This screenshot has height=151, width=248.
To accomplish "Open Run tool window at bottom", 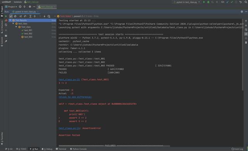I will [34, 149].
